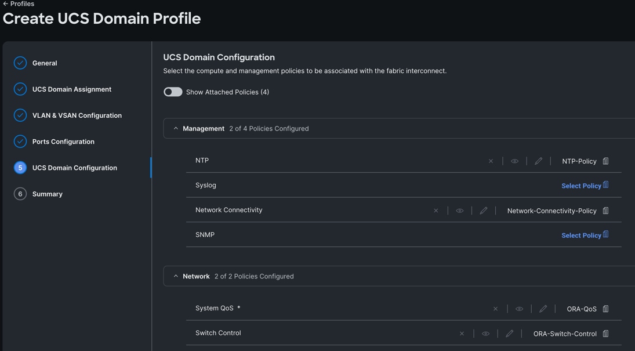This screenshot has height=351, width=635.
Task: Clear the Switch Control policy selection
Action: coord(462,334)
